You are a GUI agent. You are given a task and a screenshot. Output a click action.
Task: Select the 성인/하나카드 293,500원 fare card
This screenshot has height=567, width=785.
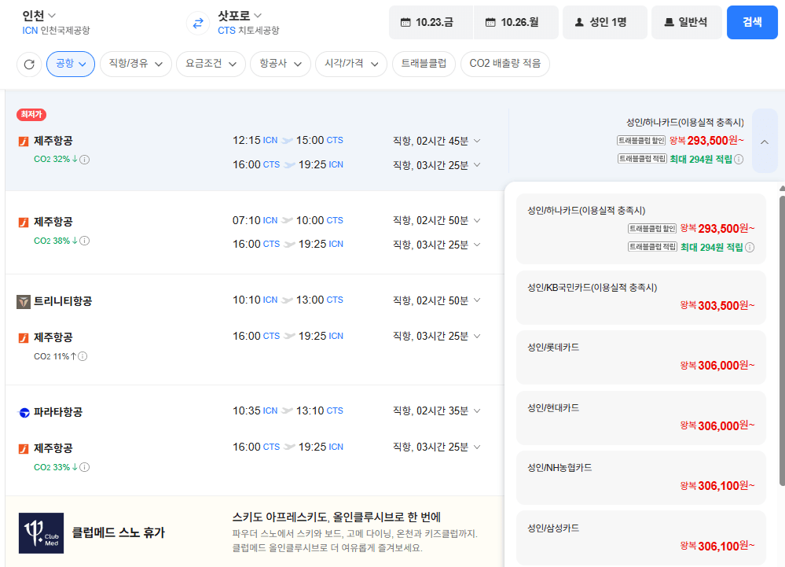tap(641, 229)
